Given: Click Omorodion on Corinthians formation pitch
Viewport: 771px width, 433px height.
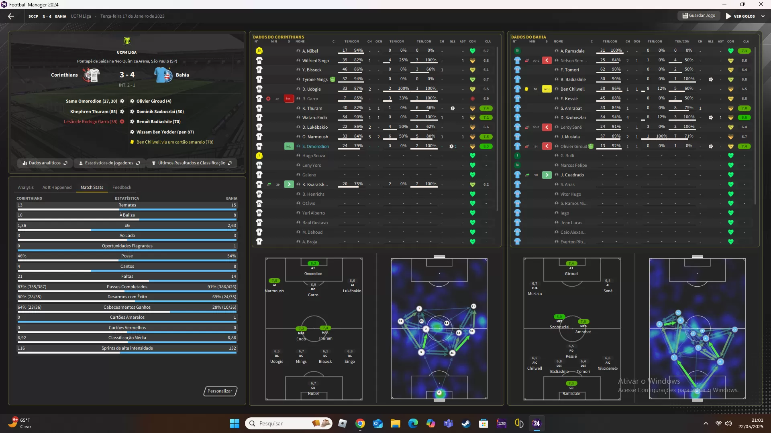Looking at the screenshot, I should tap(313, 269).
